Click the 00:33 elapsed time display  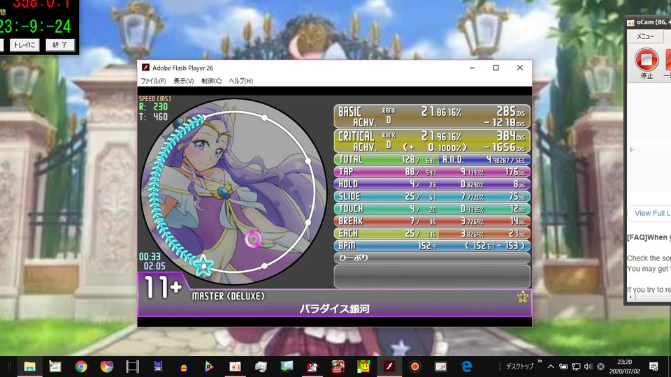click(x=150, y=257)
